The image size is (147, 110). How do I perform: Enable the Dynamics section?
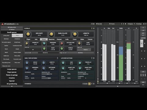85,84
